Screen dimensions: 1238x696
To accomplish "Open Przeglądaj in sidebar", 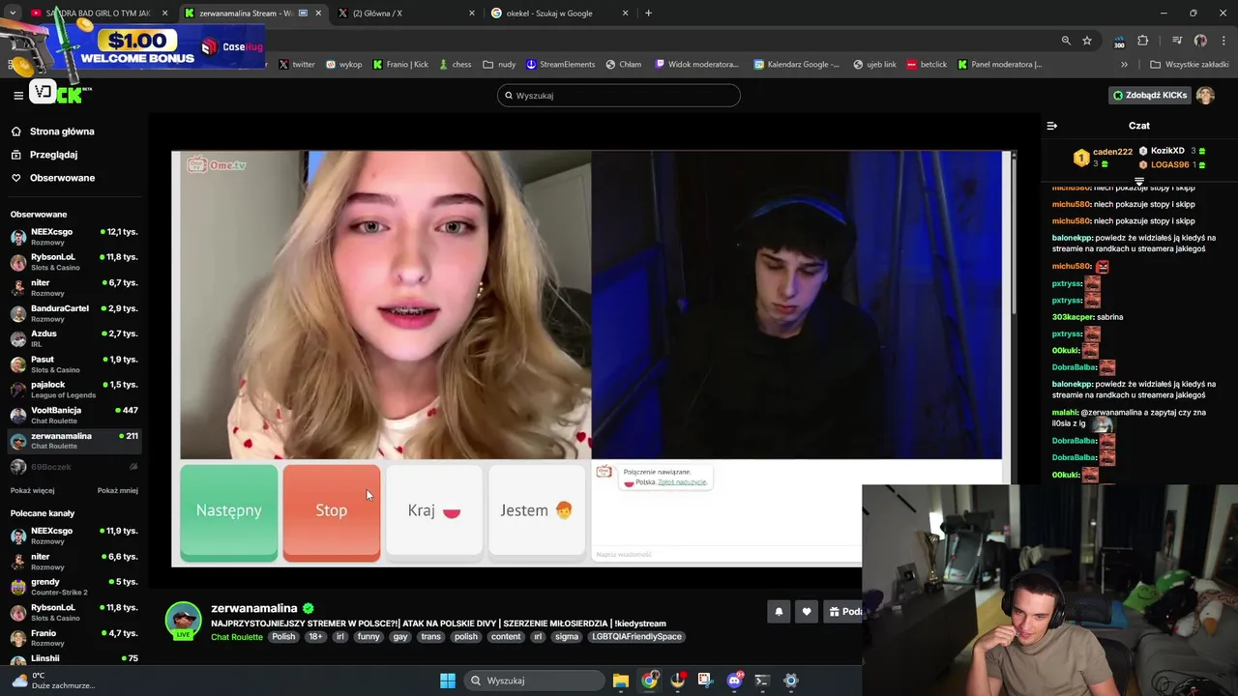I will (53, 155).
